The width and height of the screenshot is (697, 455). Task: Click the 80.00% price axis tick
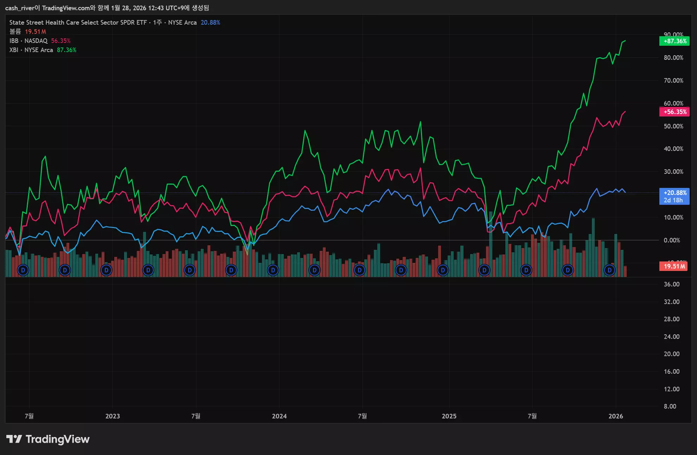pyautogui.click(x=673, y=58)
